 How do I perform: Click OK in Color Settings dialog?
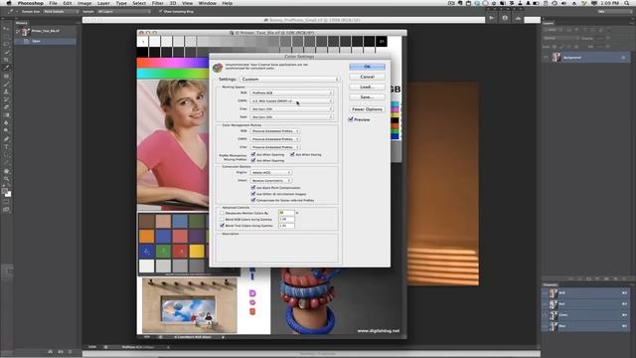[x=367, y=67]
